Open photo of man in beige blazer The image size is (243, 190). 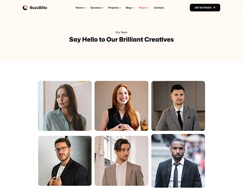tap(121, 161)
